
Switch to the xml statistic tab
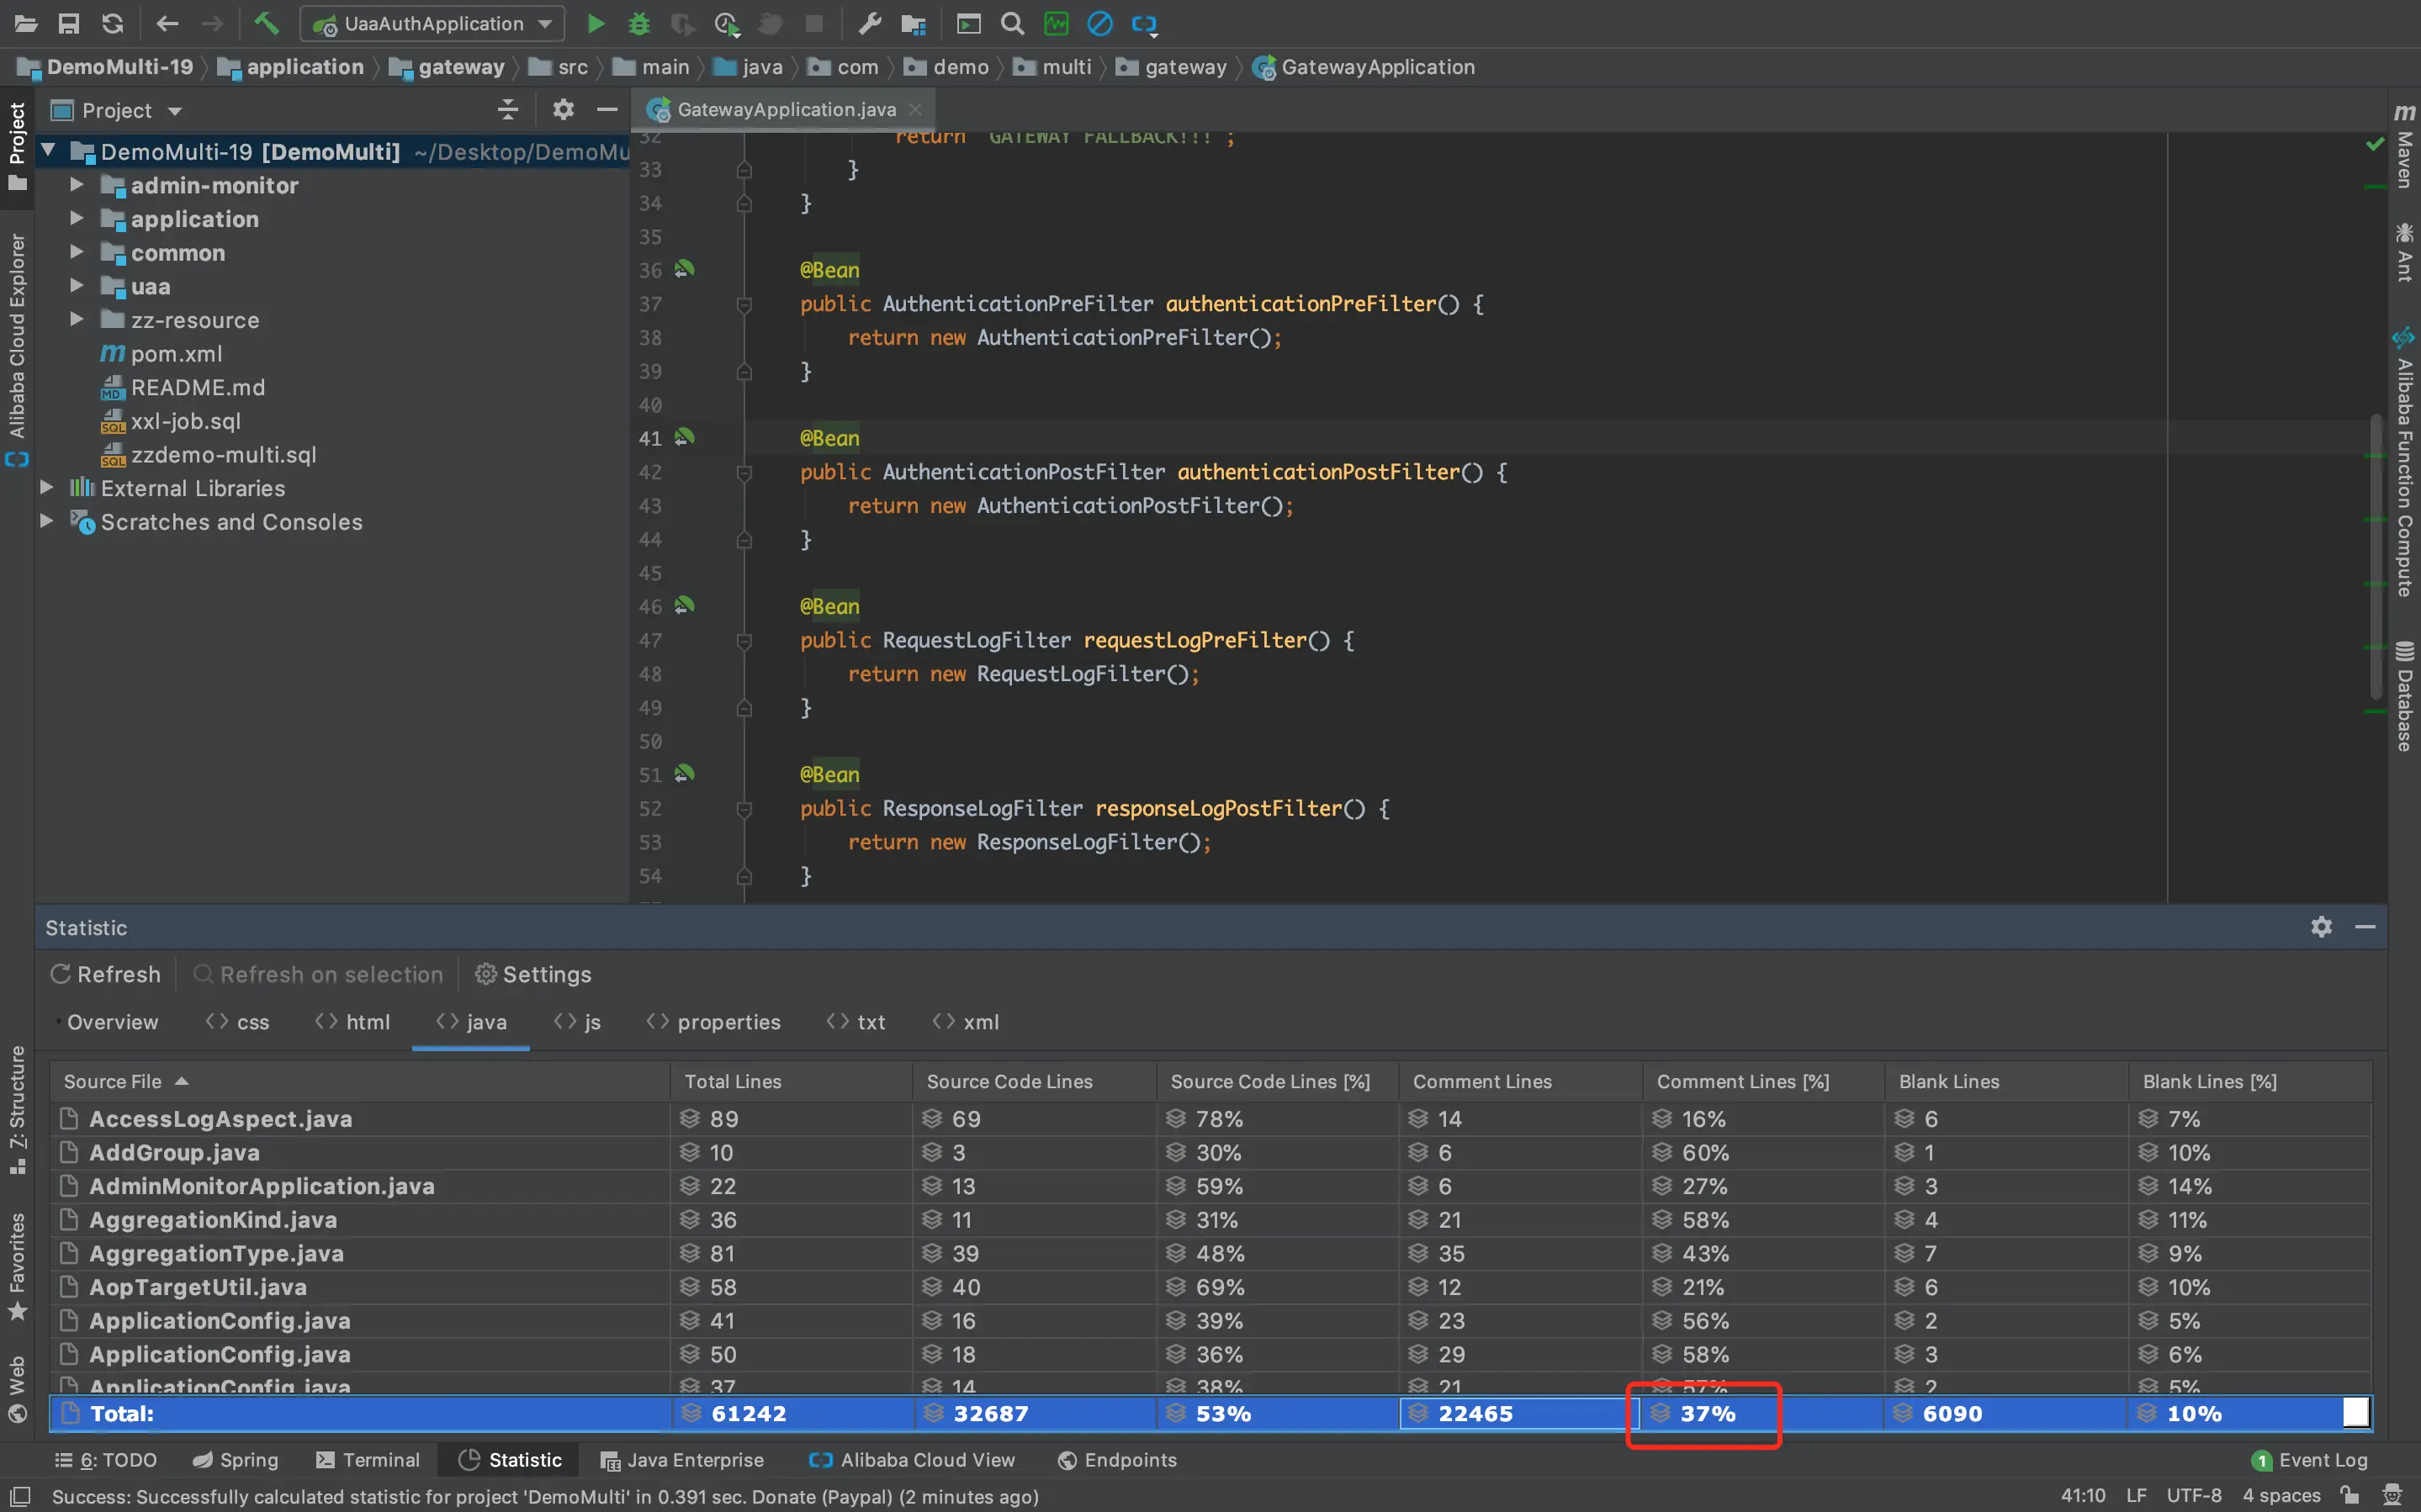pyautogui.click(x=966, y=1022)
